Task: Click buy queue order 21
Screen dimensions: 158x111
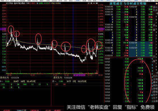Action: [57, 84]
